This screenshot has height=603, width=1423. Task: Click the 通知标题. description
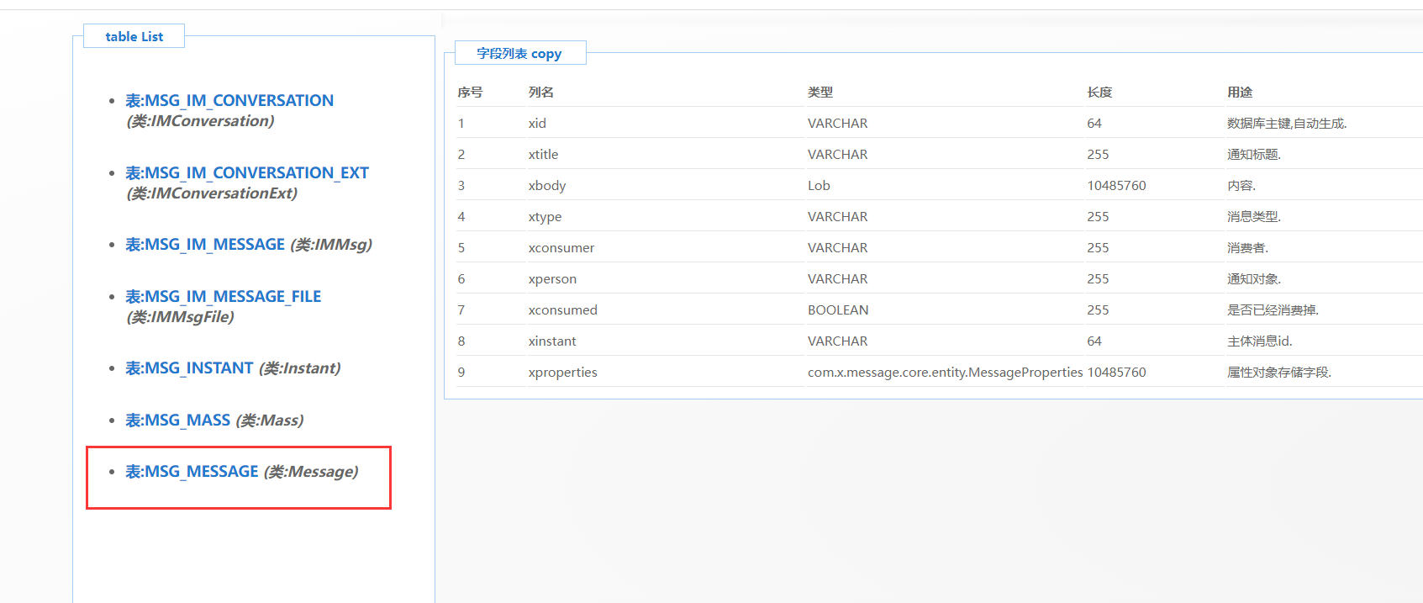tap(1254, 155)
